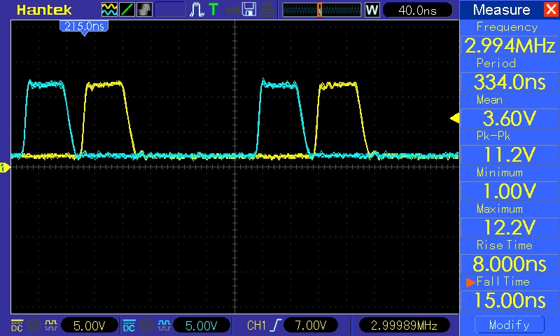This screenshot has height=336, width=560.
Task: Click the 2.99989MHz frequency counter readout
Action: tap(404, 325)
